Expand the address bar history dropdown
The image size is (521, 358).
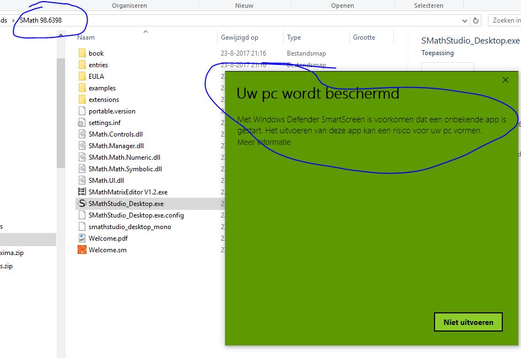pos(465,20)
